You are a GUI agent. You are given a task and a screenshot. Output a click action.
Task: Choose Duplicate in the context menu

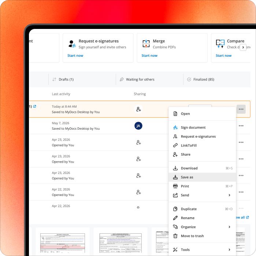click(x=202, y=209)
